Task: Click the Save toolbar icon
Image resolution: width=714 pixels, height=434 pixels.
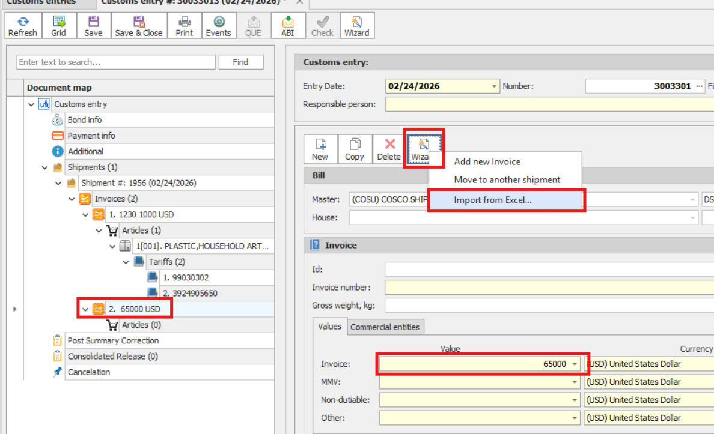Action: tap(93, 25)
